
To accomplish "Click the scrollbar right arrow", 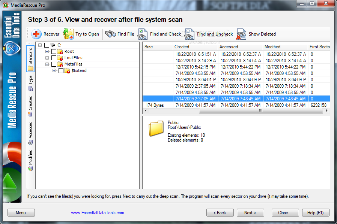I will 327,111.
